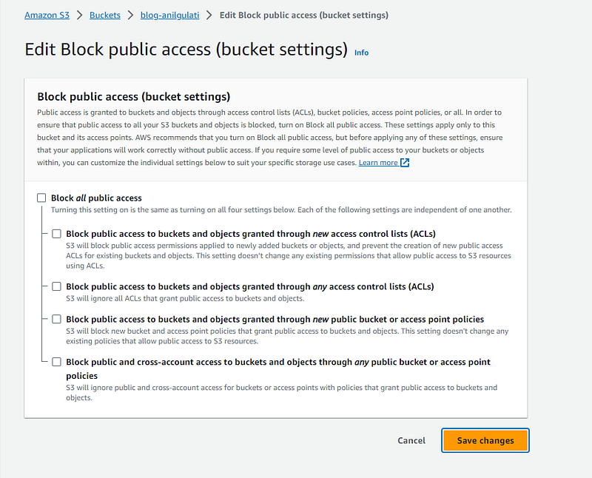This screenshot has height=478, width=592.
Task: Open the Info link beside the page title
Action: (361, 53)
